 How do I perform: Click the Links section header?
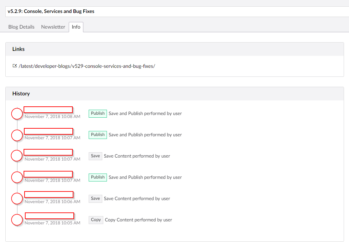[x=19, y=49]
